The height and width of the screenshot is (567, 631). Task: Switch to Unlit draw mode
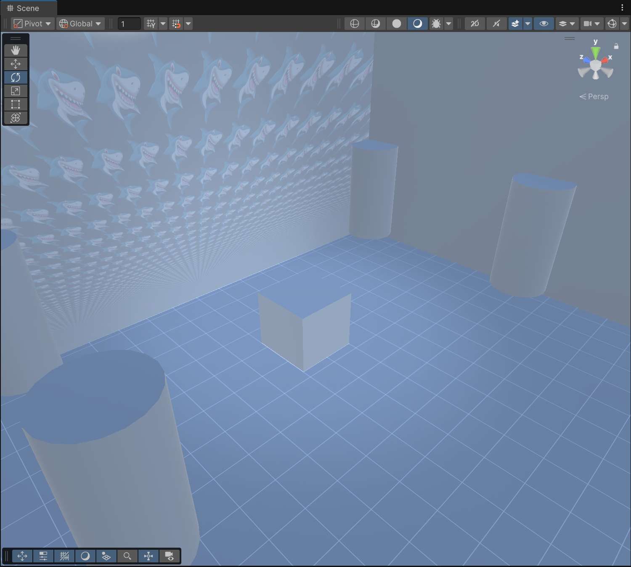pos(397,24)
